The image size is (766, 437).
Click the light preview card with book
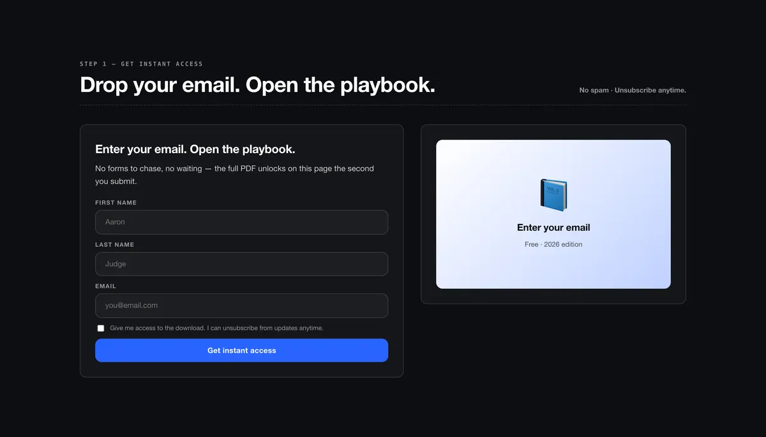pyautogui.click(x=553, y=214)
